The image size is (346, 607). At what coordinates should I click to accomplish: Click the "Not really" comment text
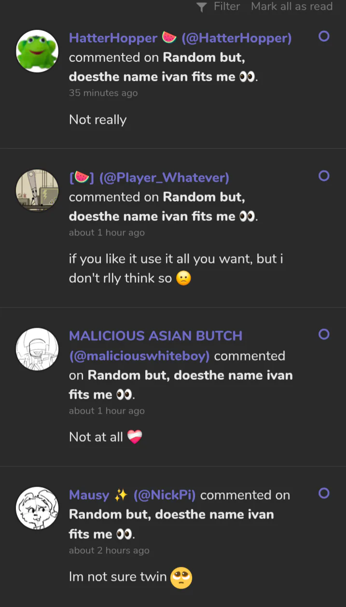tap(98, 119)
